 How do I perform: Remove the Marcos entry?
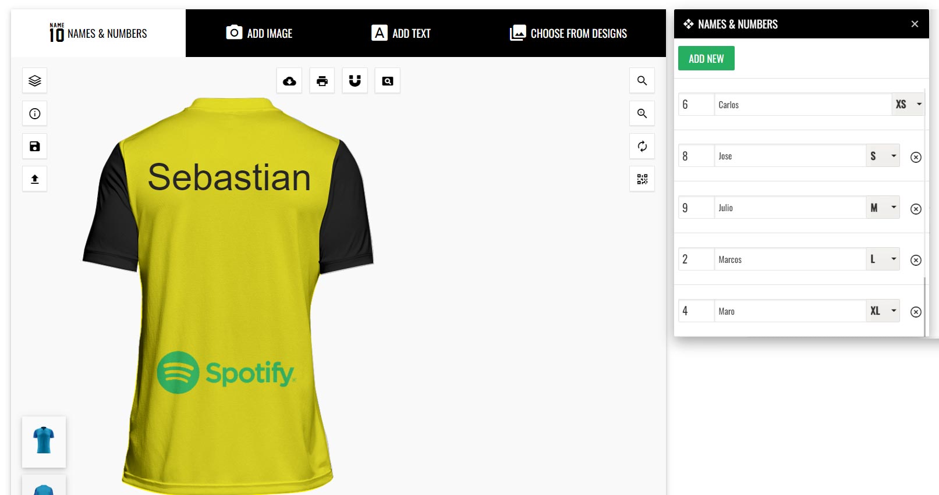(916, 260)
